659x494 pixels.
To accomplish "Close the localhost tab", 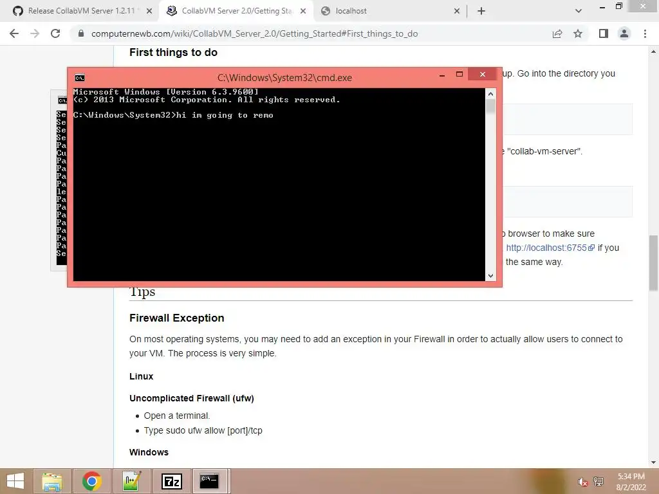I will (457, 11).
